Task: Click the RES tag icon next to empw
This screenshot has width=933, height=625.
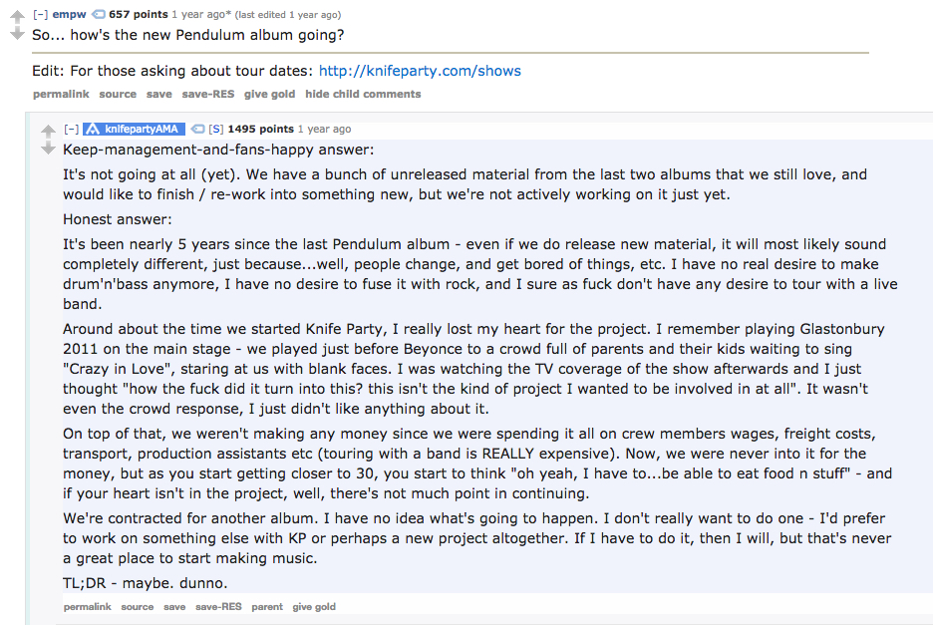Action: pos(99,15)
